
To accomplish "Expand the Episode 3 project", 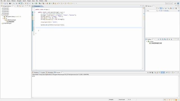I will (1, 8).
